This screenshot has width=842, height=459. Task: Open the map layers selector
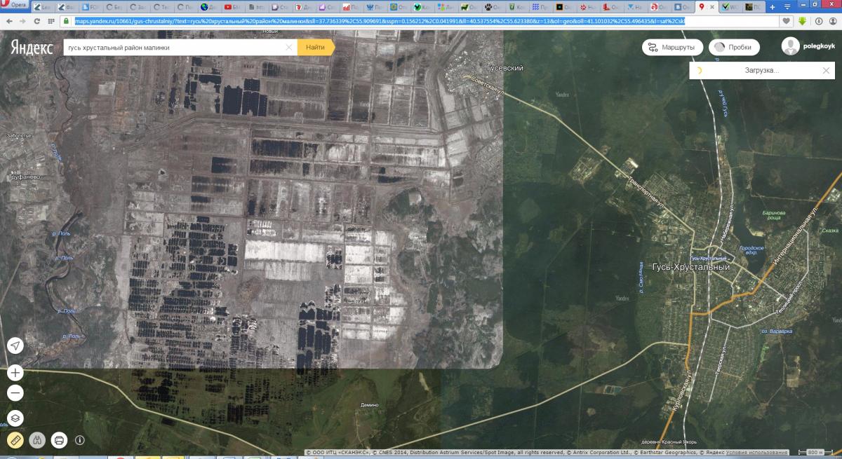point(15,418)
